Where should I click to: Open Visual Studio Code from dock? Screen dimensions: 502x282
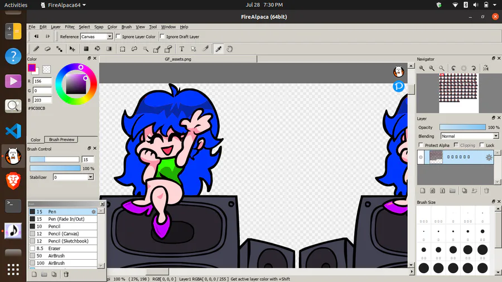pos(13,131)
